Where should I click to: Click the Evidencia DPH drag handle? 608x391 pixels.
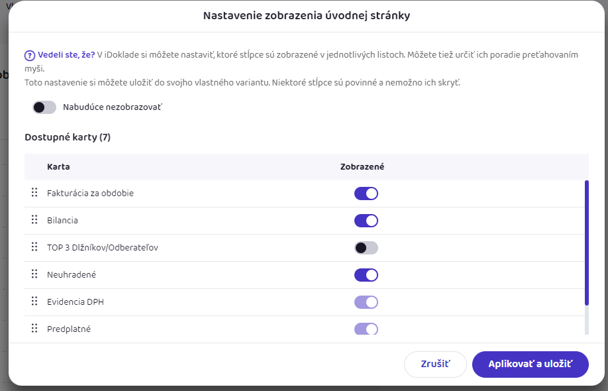pyautogui.click(x=34, y=302)
